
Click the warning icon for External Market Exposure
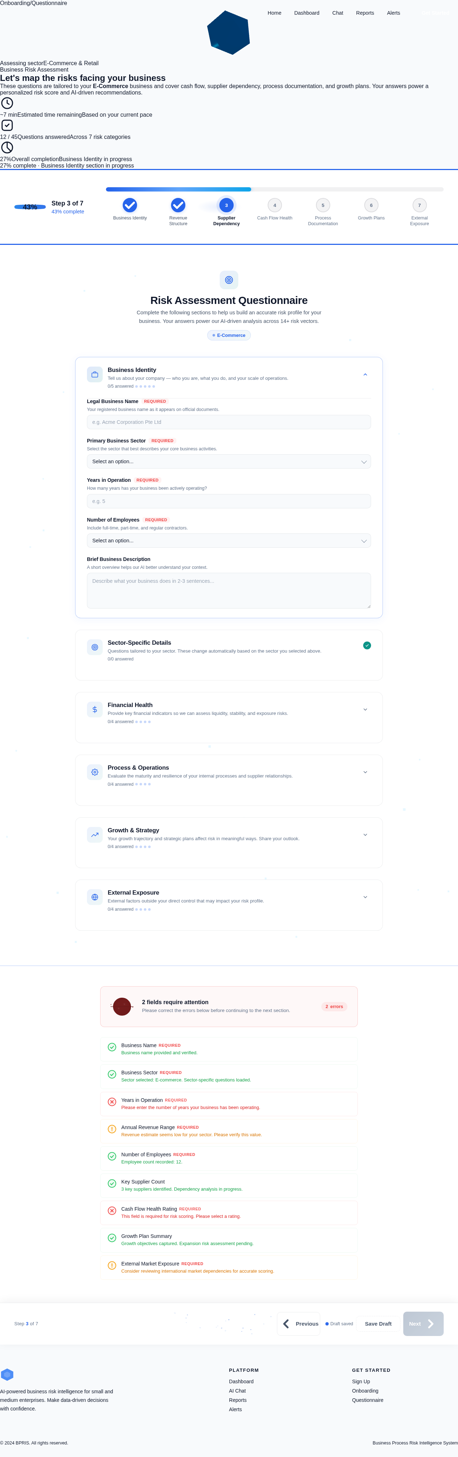pyautogui.click(x=112, y=1265)
